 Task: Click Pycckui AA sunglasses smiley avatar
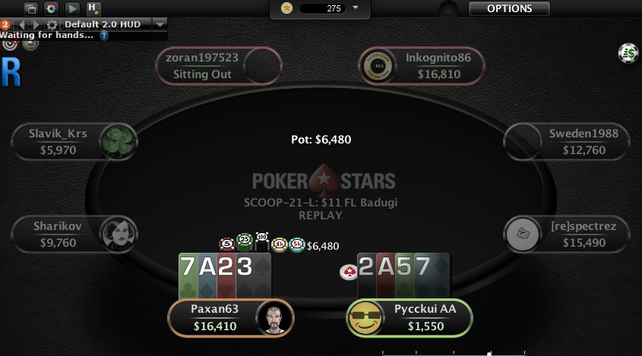(365, 319)
